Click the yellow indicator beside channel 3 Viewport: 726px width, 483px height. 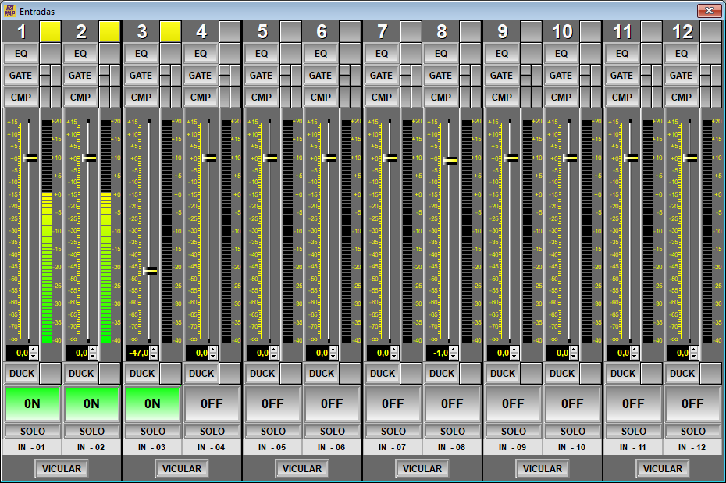point(170,31)
